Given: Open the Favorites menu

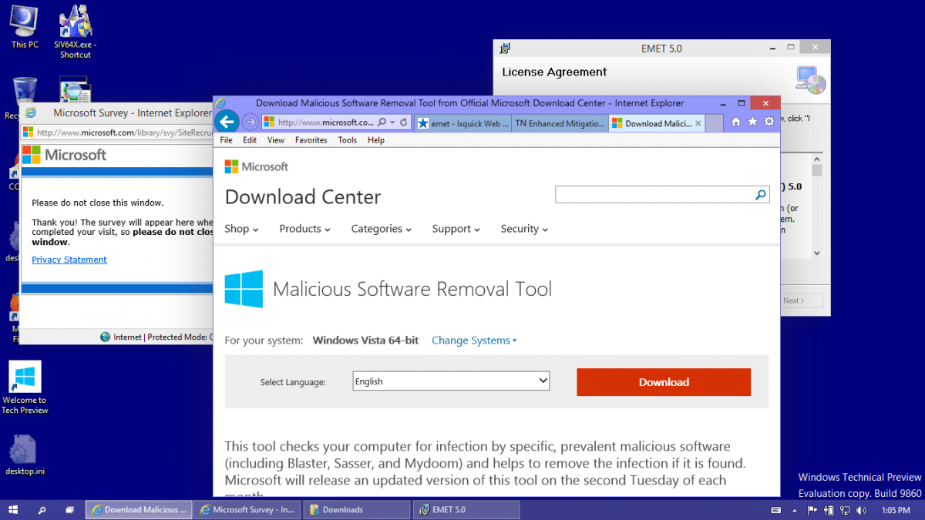Looking at the screenshot, I should [311, 140].
